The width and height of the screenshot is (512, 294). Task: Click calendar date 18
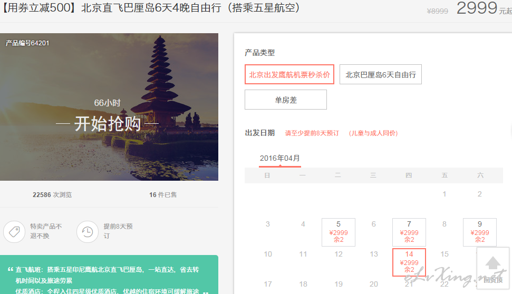point(303,284)
